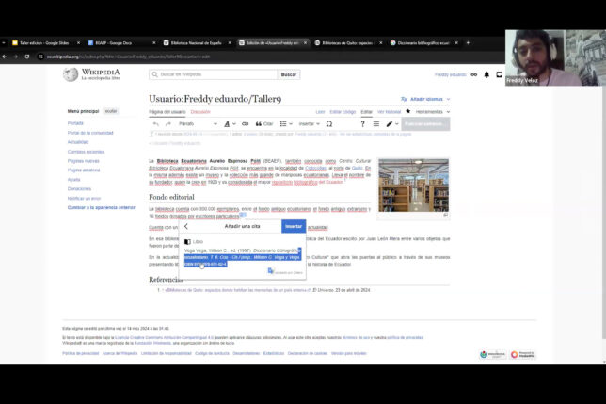Open Cambios recientes sidebar link
This screenshot has width=606, height=404.
(86, 151)
